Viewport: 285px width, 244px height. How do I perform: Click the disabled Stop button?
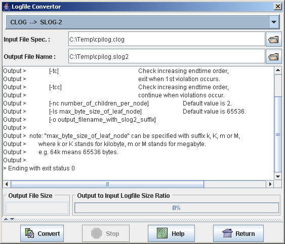click(x=106, y=233)
